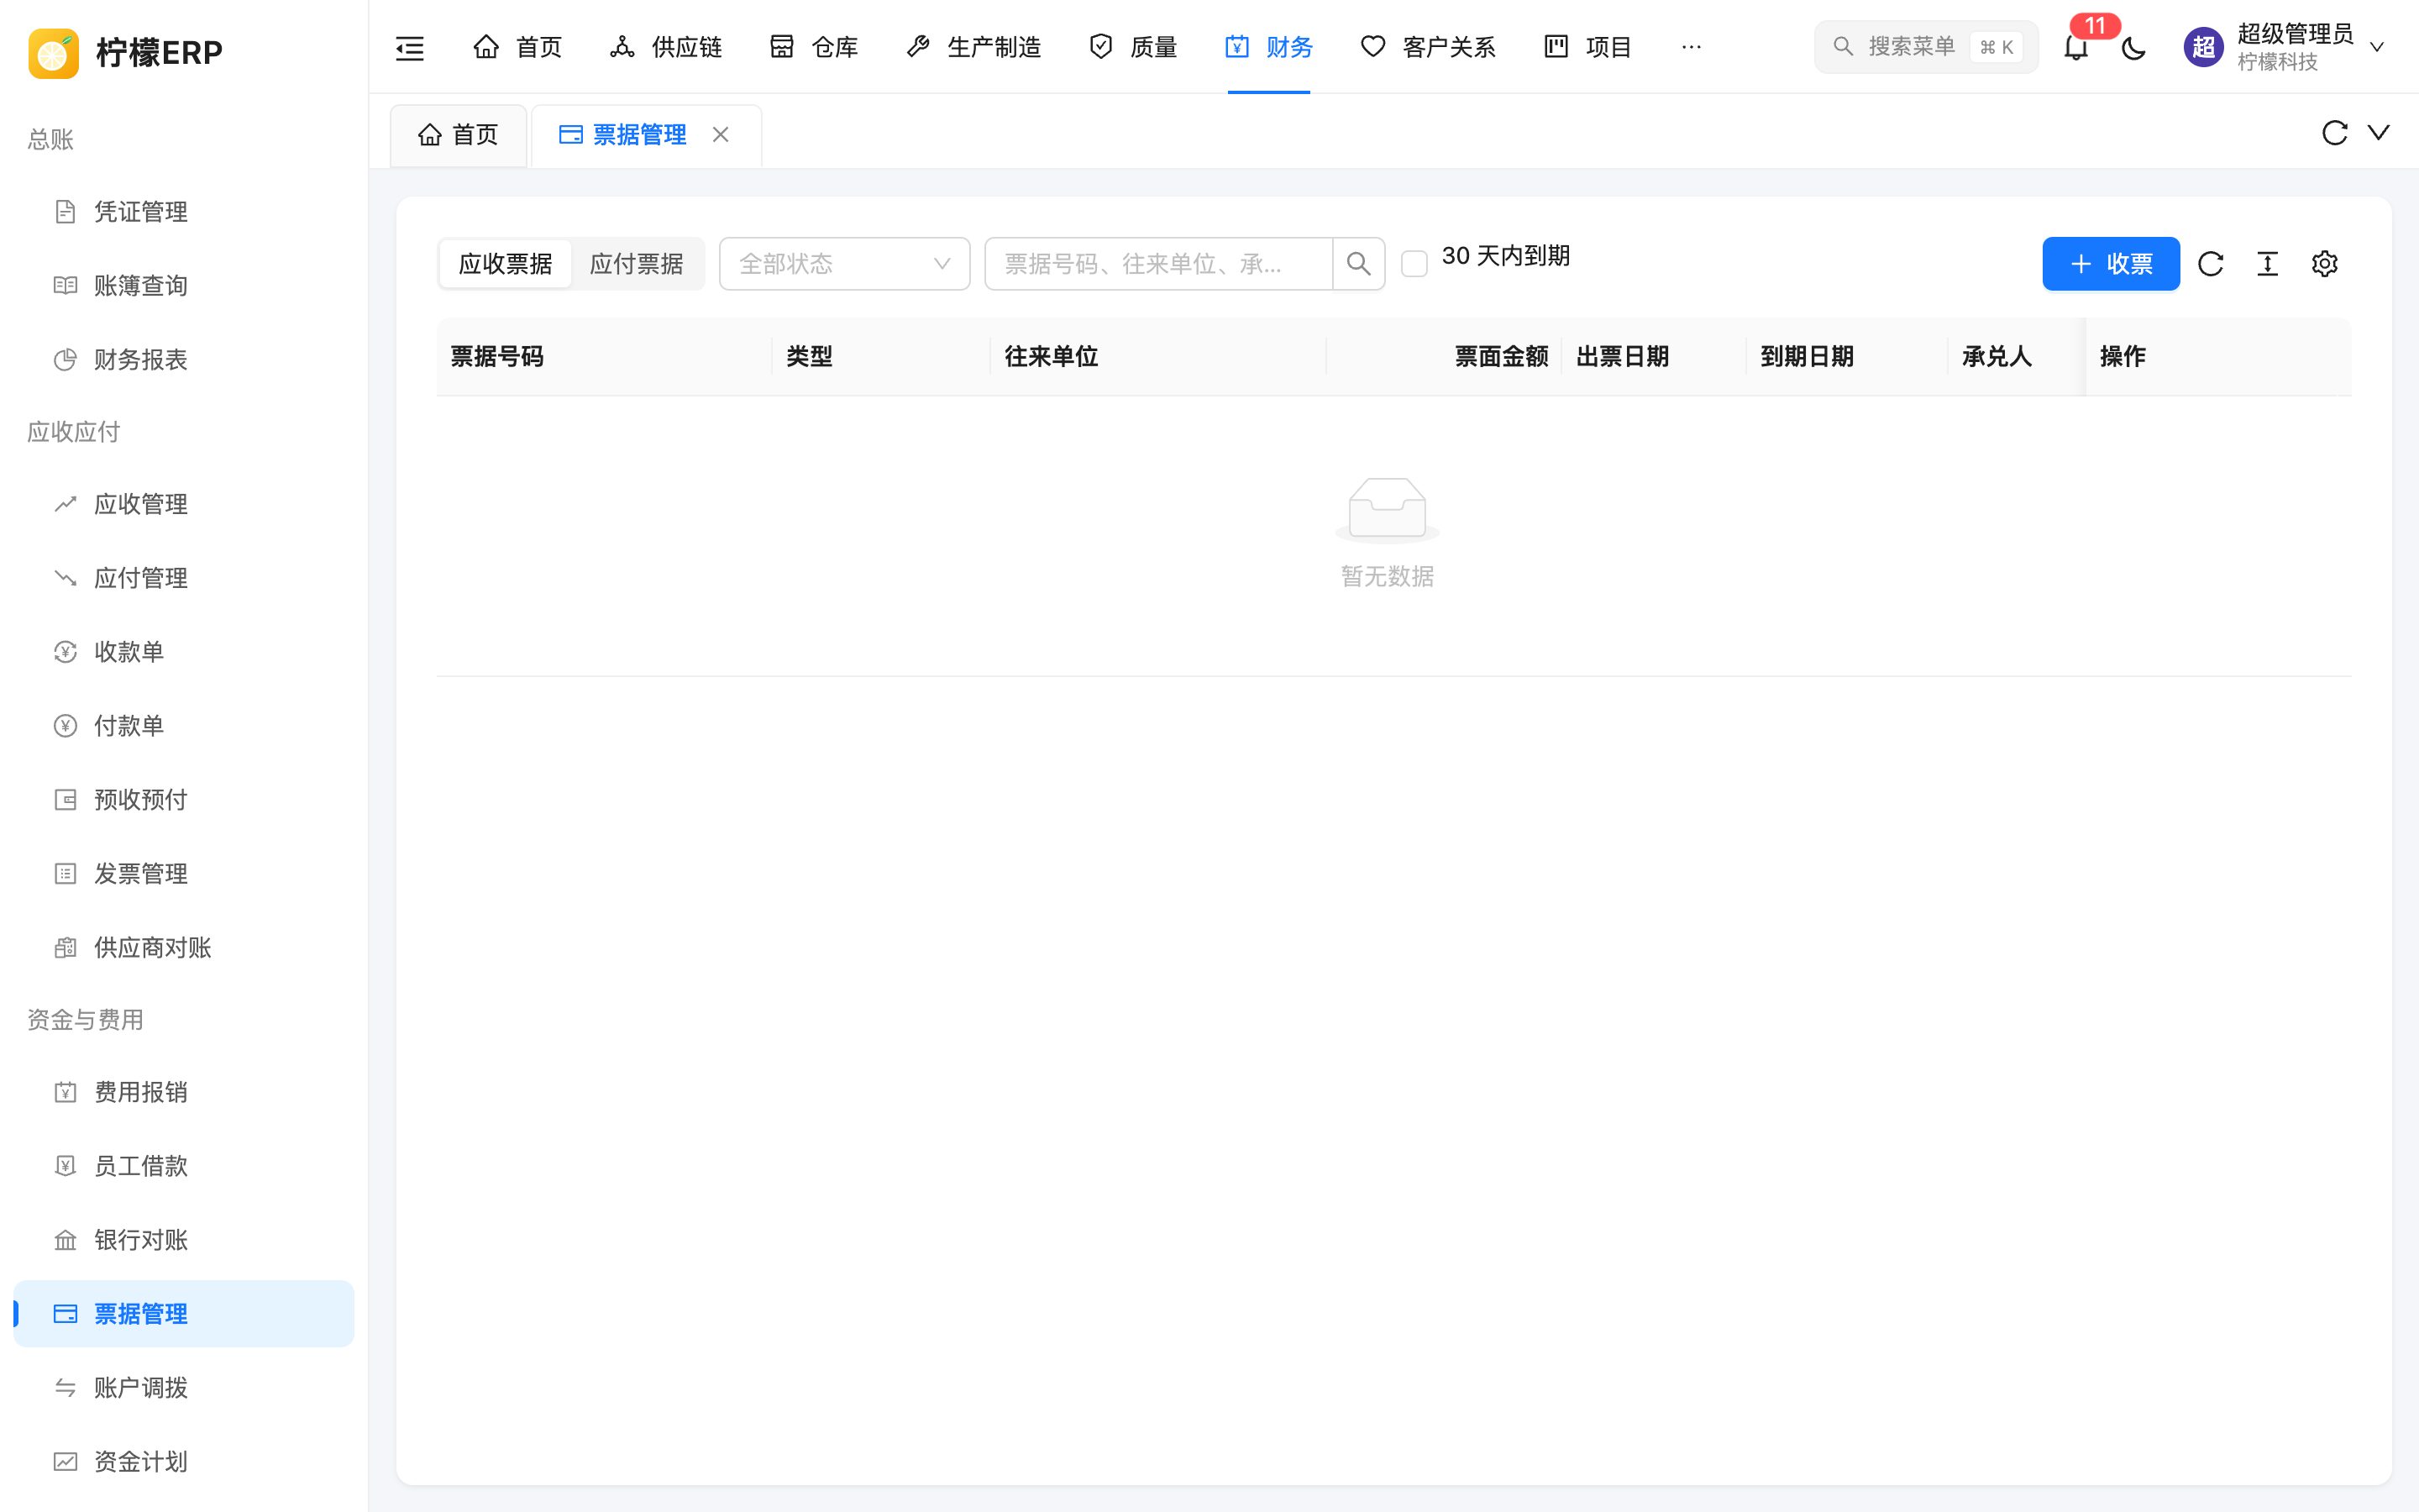Go to 客户关系 top menu
This screenshot has width=2419, height=1512.
click(1429, 47)
